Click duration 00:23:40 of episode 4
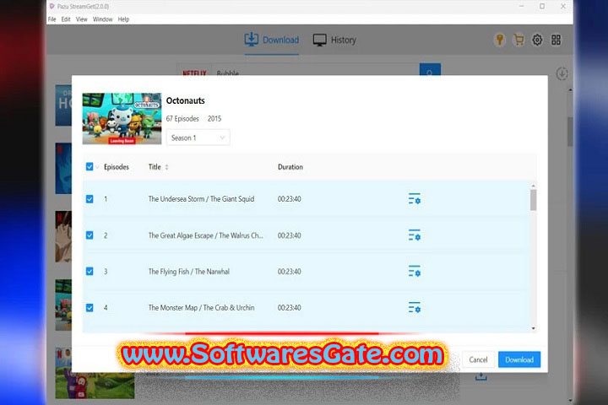 (x=290, y=308)
